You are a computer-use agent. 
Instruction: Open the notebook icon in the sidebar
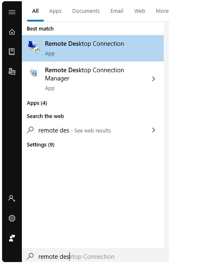[12, 52]
